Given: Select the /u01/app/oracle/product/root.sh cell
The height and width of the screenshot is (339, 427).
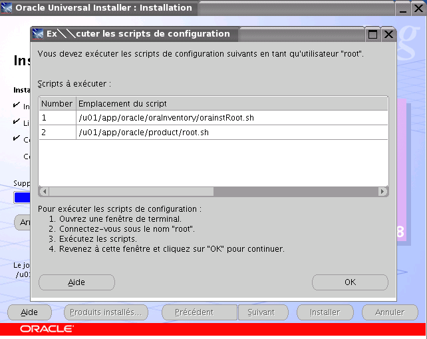Looking at the screenshot, I should (x=232, y=133).
